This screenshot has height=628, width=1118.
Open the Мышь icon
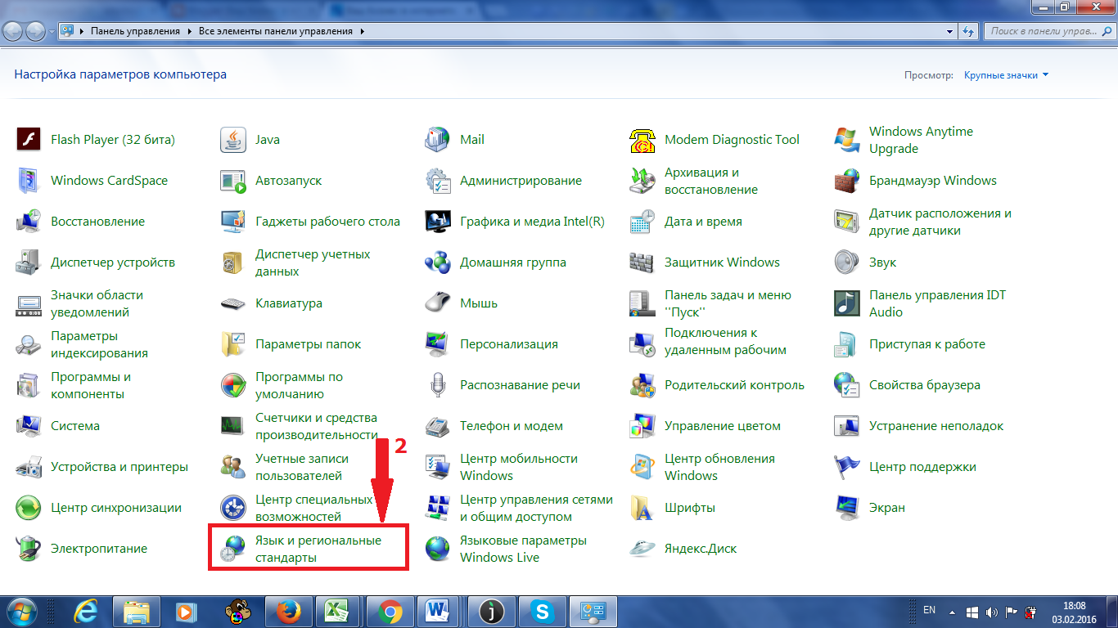pyautogui.click(x=438, y=303)
